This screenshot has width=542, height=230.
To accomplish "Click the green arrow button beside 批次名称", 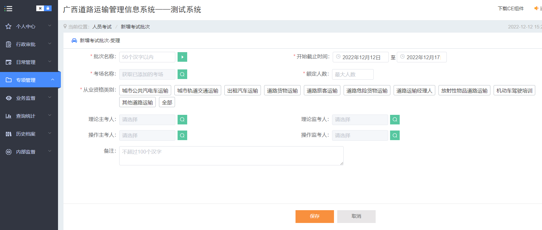I will coord(182,57).
